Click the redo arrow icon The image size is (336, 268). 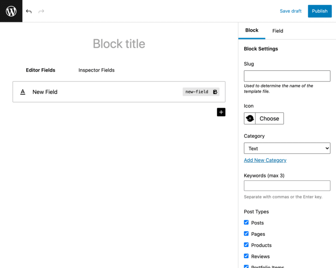point(42,11)
